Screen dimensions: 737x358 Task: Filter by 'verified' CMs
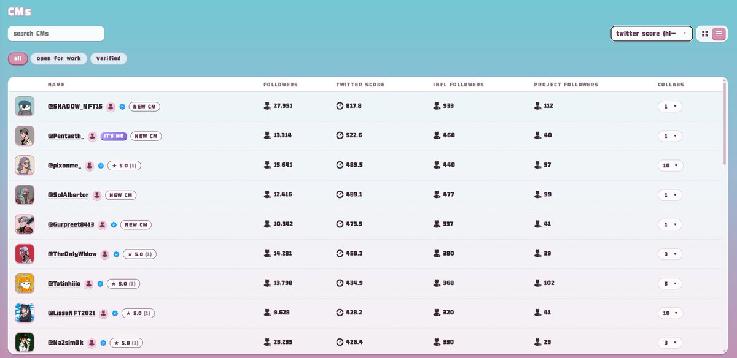pyautogui.click(x=109, y=59)
